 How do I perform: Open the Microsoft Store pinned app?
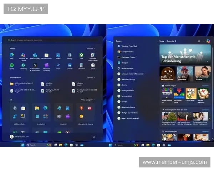(46, 56)
